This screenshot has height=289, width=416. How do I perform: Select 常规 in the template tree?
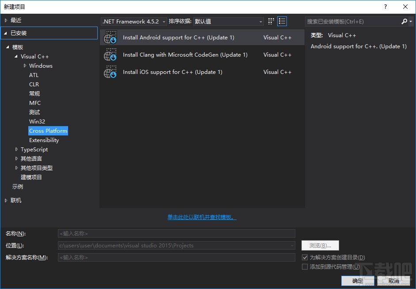coord(34,93)
